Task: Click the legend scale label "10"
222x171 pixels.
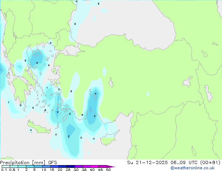Action: click(x=44, y=170)
